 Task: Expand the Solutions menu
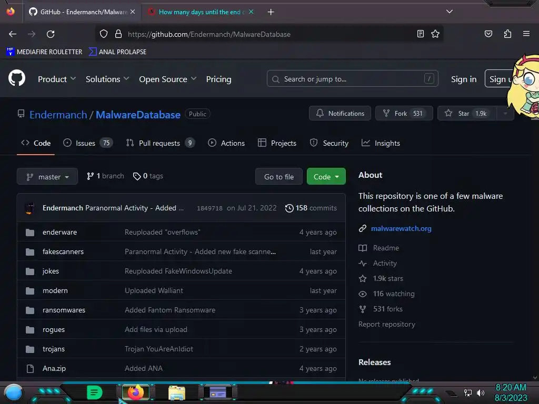(x=107, y=79)
